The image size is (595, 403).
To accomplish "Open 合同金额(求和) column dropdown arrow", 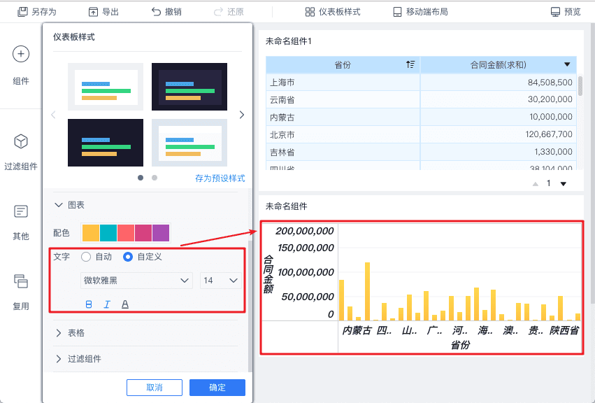I will 567,64.
